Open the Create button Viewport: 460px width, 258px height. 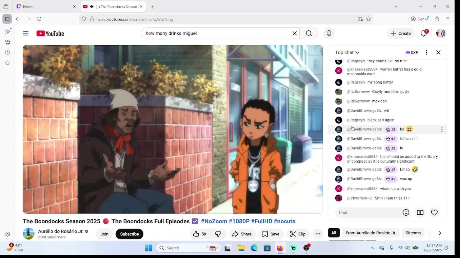pos(401,33)
